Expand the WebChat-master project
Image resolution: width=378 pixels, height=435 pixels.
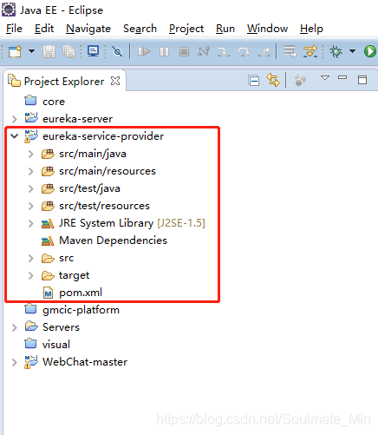click(x=14, y=362)
